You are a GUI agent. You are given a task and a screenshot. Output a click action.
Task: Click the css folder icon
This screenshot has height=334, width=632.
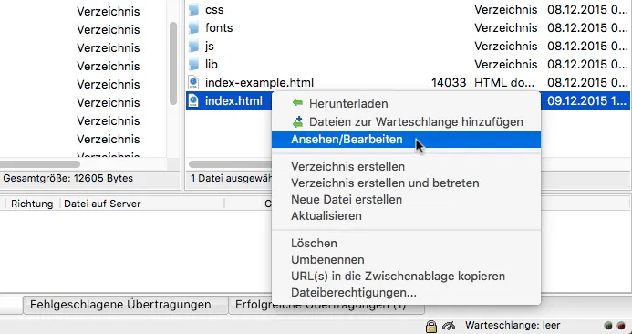click(194, 10)
